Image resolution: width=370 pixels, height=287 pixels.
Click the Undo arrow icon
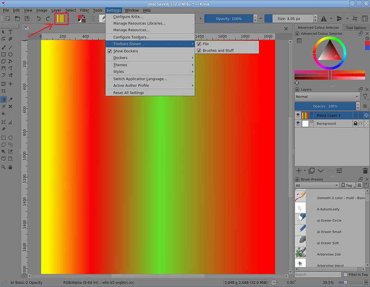click(x=38, y=19)
